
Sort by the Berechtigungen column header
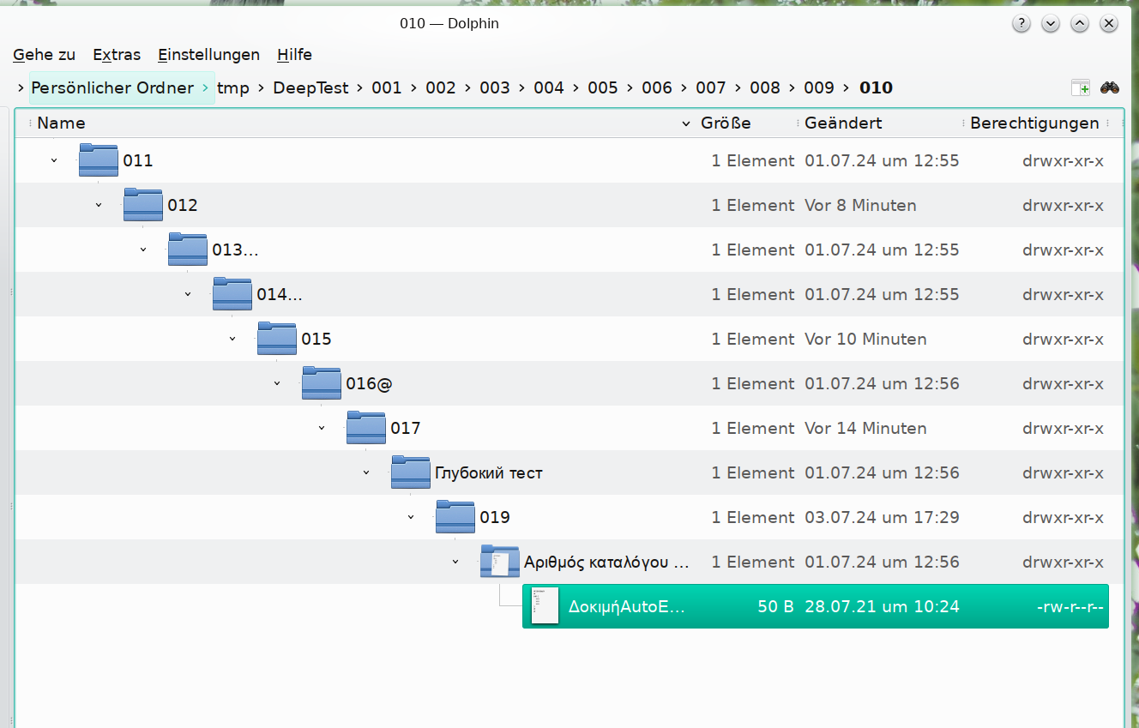[x=1034, y=123]
